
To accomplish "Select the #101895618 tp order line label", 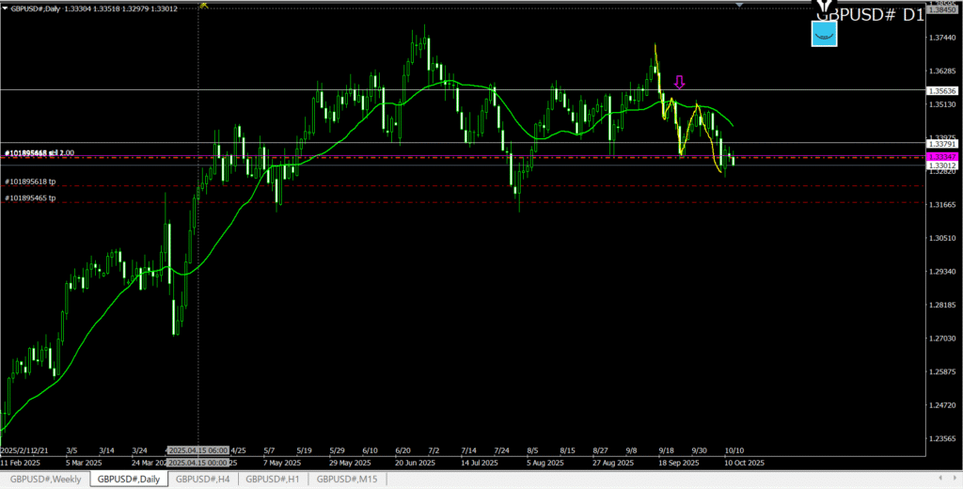I will [x=30, y=181].
